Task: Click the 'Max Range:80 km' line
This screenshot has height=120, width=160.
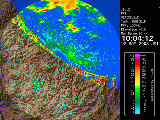Action: [x=134, y=33]
